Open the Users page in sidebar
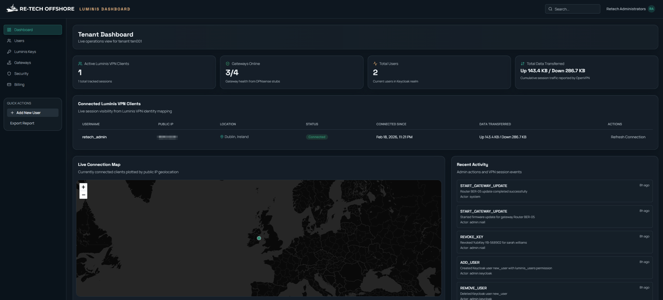The image size is (663, 300). (19, 41)
